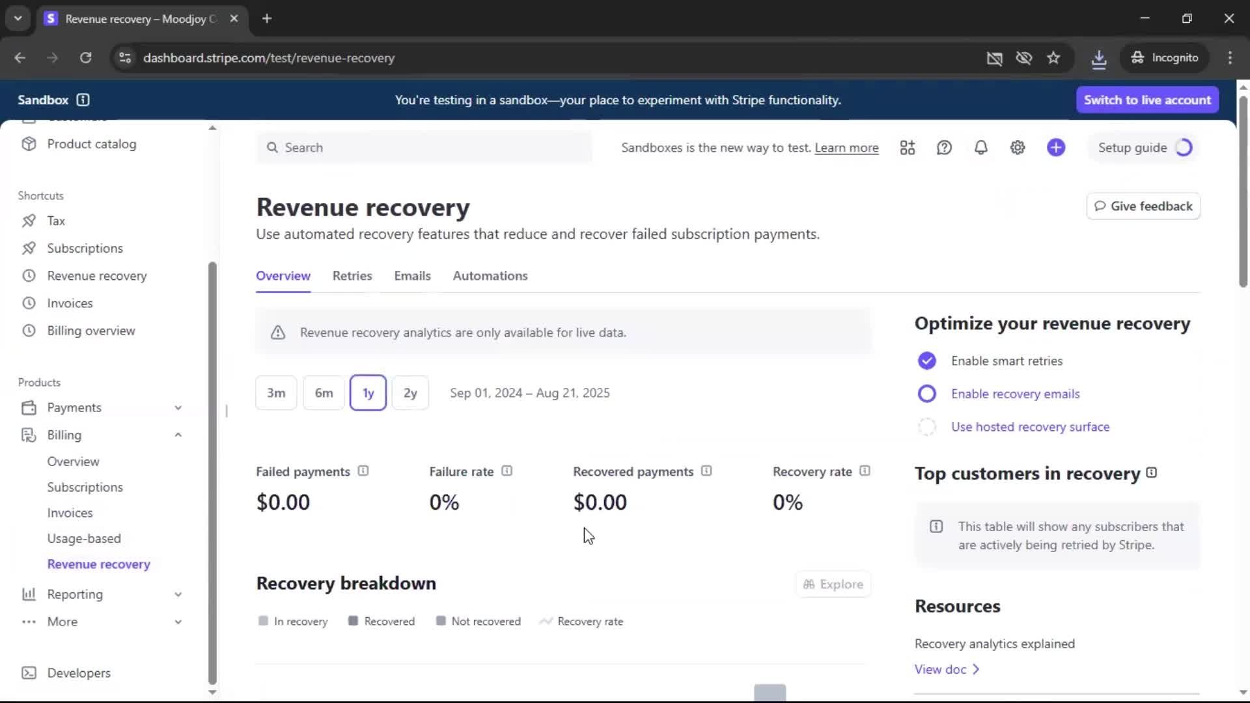Open Enable recovery emails link
Image resolution: width=1250 pixels, height=703 pixels.
(x=1015, y=394)
